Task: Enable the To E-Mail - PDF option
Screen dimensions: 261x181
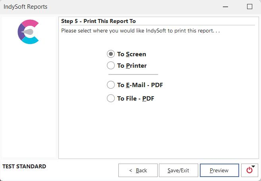Action: coord(111,85)
